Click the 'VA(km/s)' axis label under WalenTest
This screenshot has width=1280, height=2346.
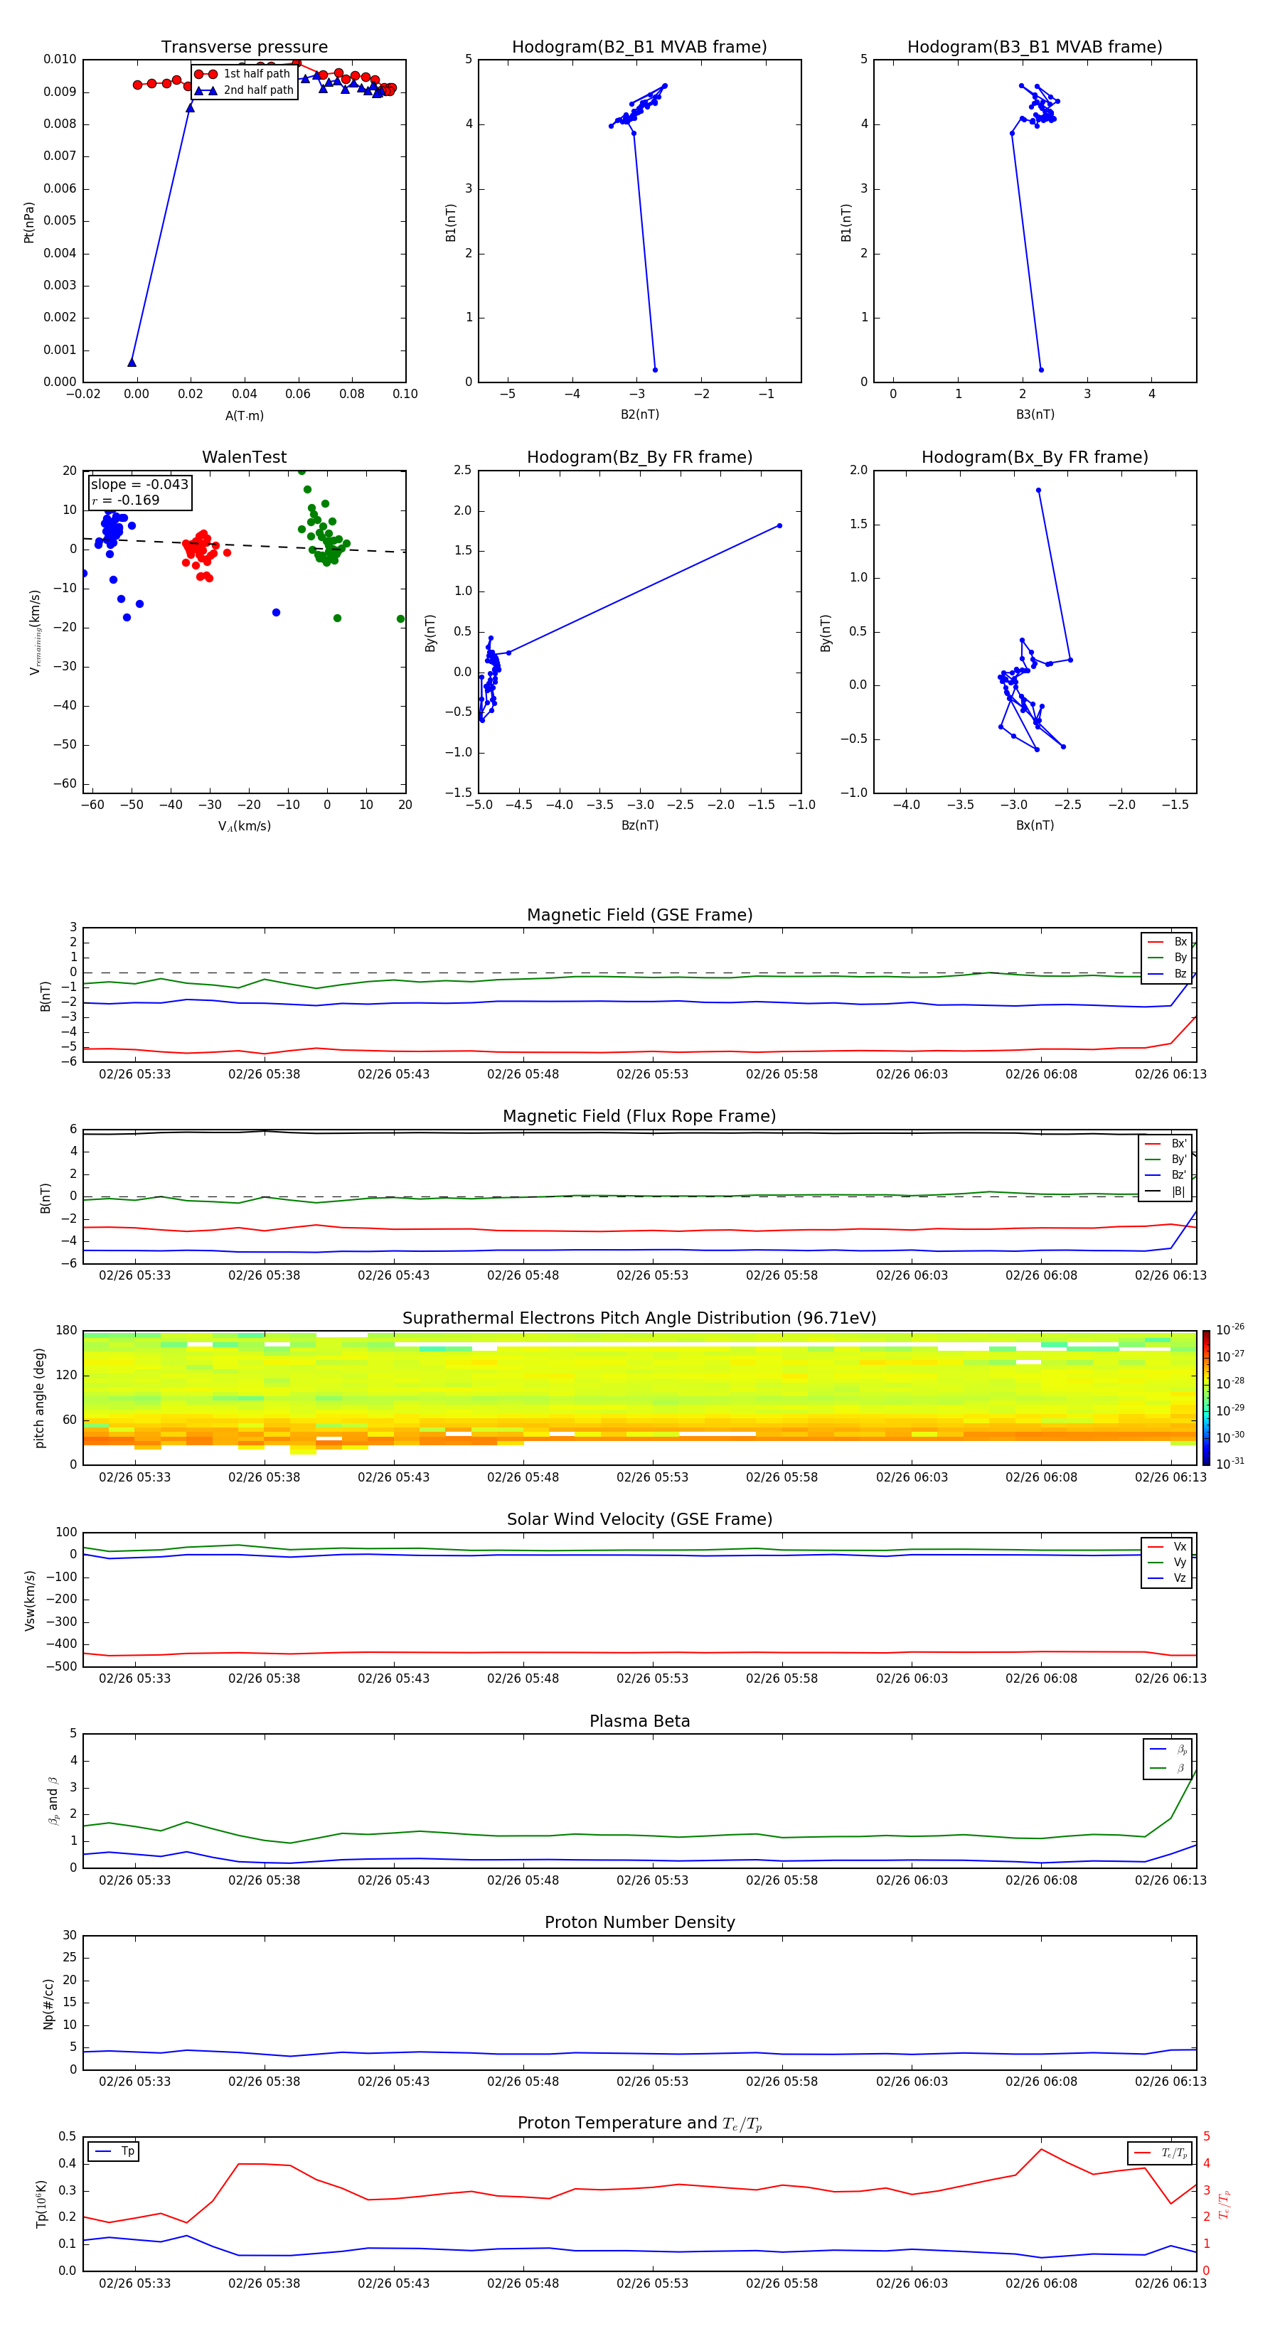click(x=244, y=826)
